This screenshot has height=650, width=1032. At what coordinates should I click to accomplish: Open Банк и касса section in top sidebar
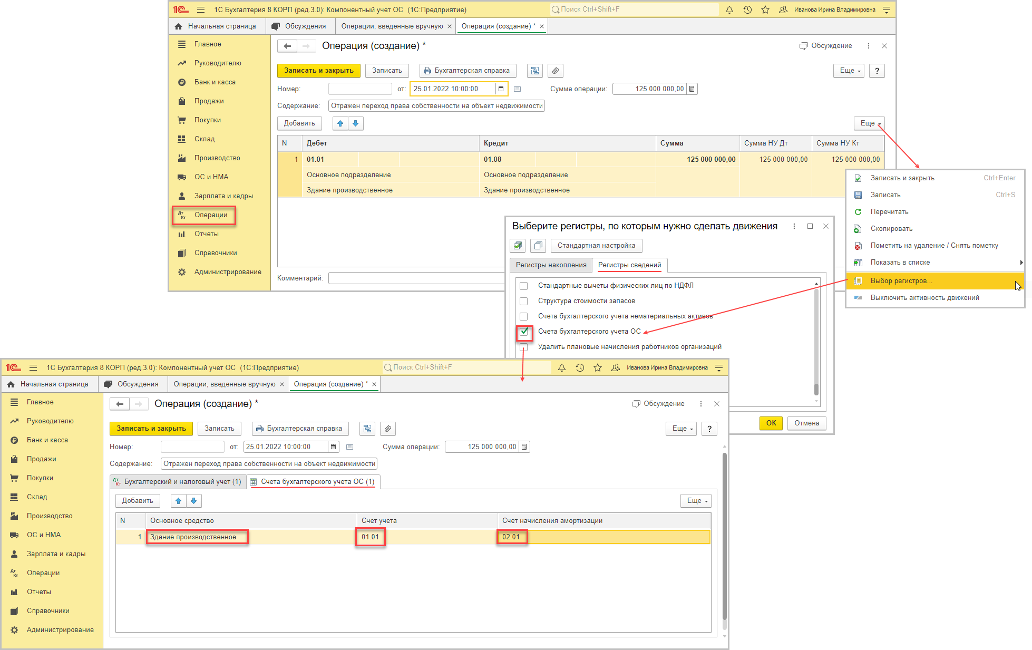[x=215, y=82]
